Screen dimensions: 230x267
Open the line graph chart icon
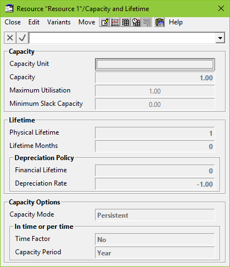[x=115, y=22]
